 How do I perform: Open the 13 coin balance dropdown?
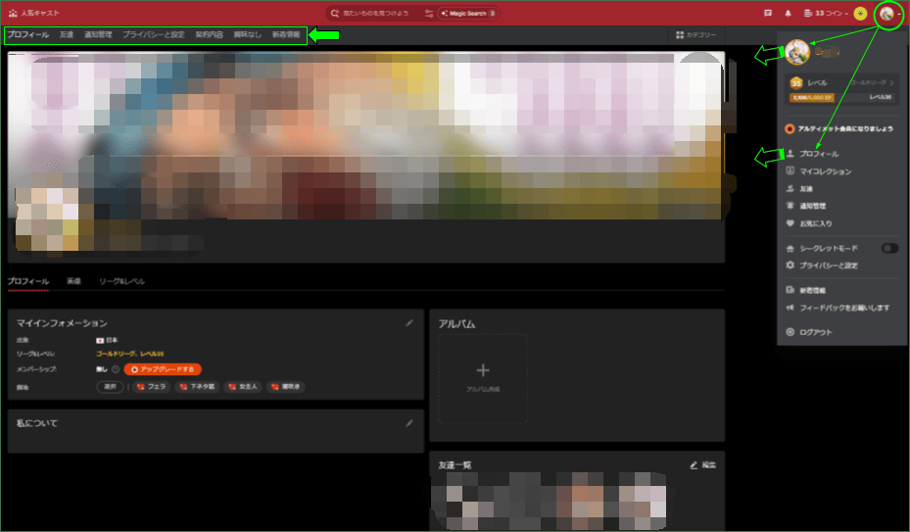[x=825, y=13]
